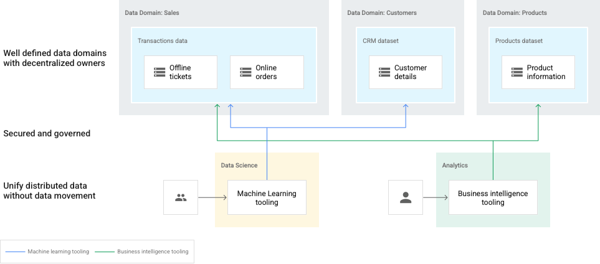Click the Data Domain: Sales heading

[151, 12]
